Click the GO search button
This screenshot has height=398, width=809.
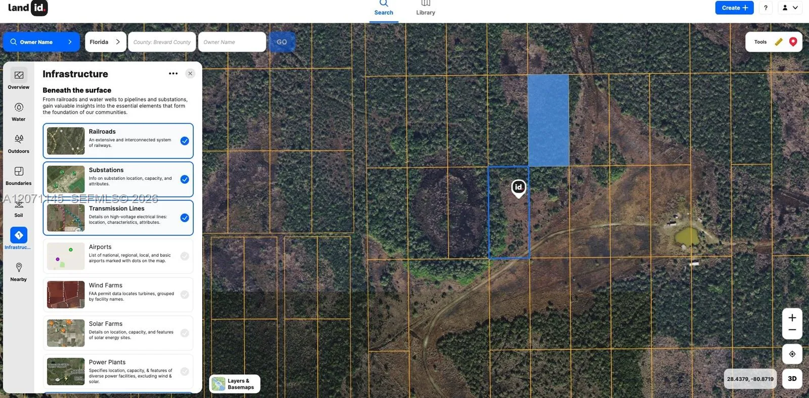click(x=282, y=42)
